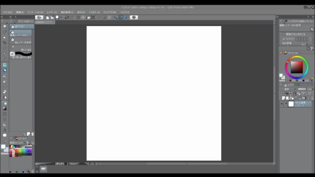Select 囲って塗る sub tool
Viewport: 315px width, 177px height.
click(21, 48)
